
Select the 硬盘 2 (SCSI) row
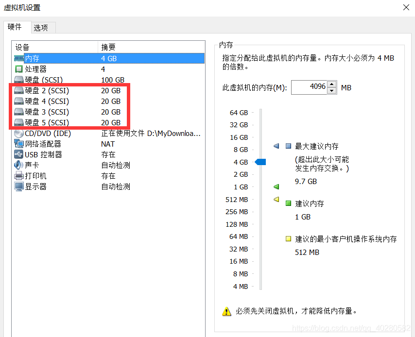point(109,90)
